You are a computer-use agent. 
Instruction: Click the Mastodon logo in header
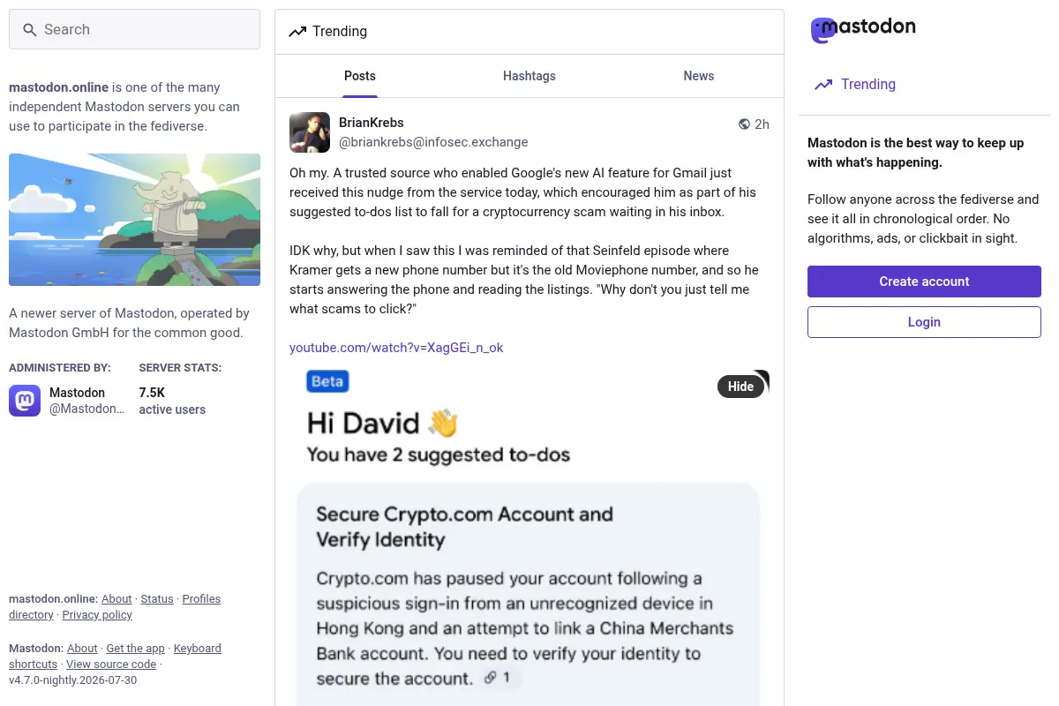pyautogui.click(x=863, y=29)
